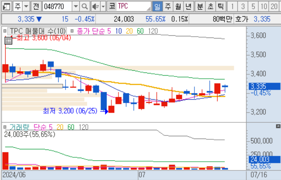Toggle the 종가 단순 moving average checkbox
Viewport: 281px width, 180px height.
tap(72, 31)
